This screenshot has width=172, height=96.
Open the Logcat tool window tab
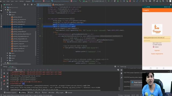60,93
